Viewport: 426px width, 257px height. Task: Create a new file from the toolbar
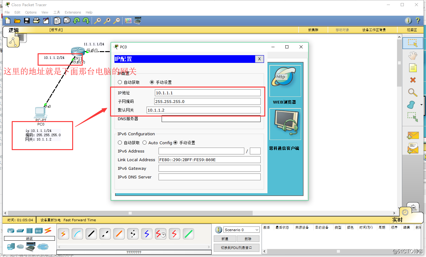8,21
